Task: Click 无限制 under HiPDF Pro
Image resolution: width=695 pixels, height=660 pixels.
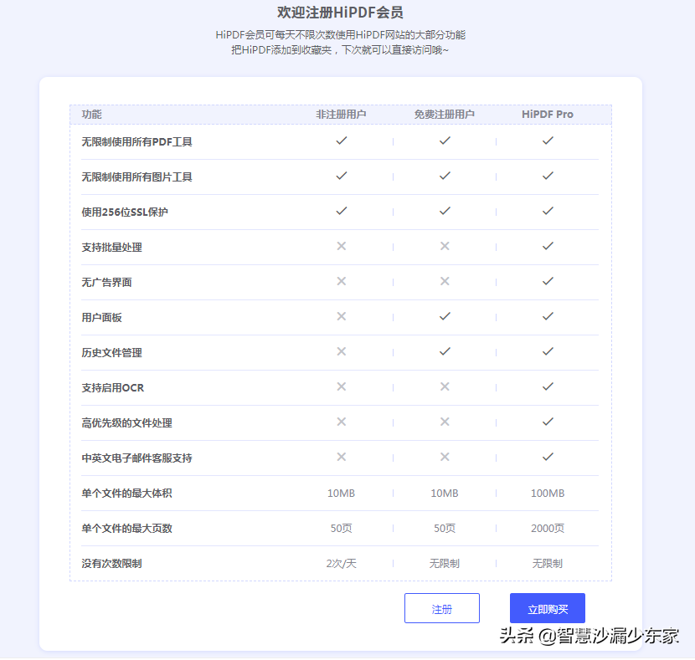Action: click(x=548, y=564)
